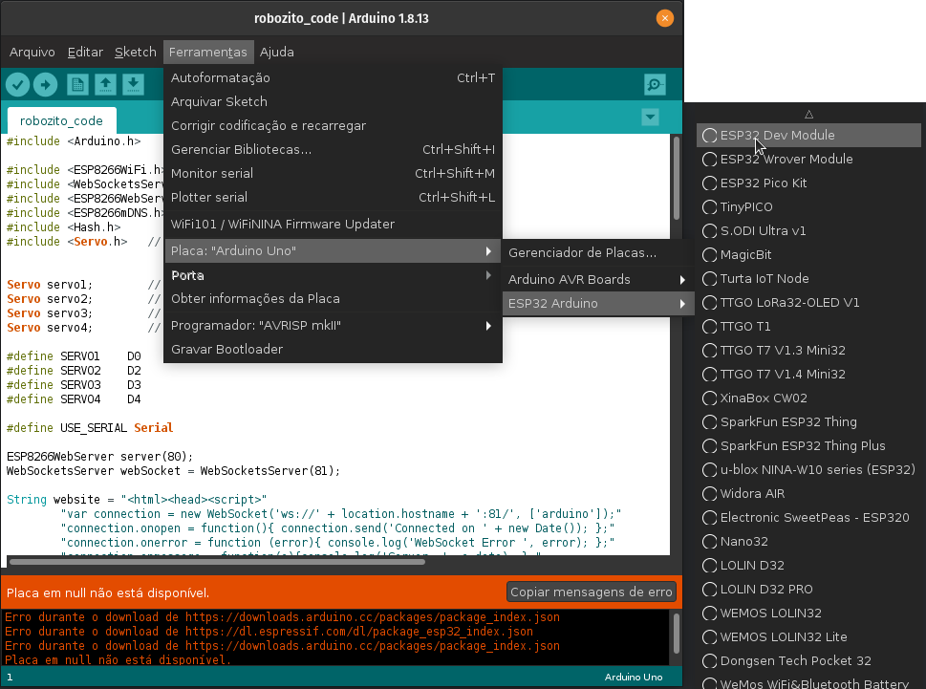Image resolution: width=926 pixels, height=689 pixels.
Task: Select u-blox NINA-W10 series board
Action: point(808,470)
